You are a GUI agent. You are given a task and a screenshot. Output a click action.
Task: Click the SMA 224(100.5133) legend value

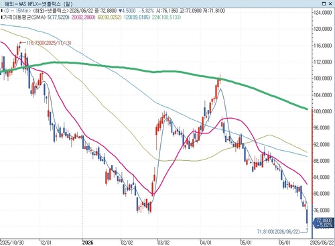(166, 17)
